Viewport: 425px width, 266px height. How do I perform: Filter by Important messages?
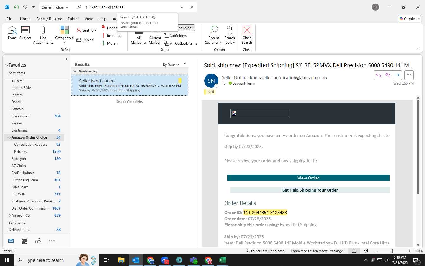[112, 36]
